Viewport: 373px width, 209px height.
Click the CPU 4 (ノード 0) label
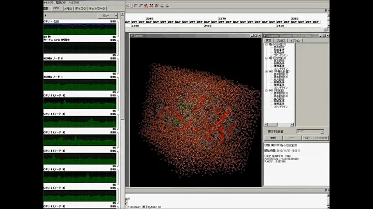point(54,169)
